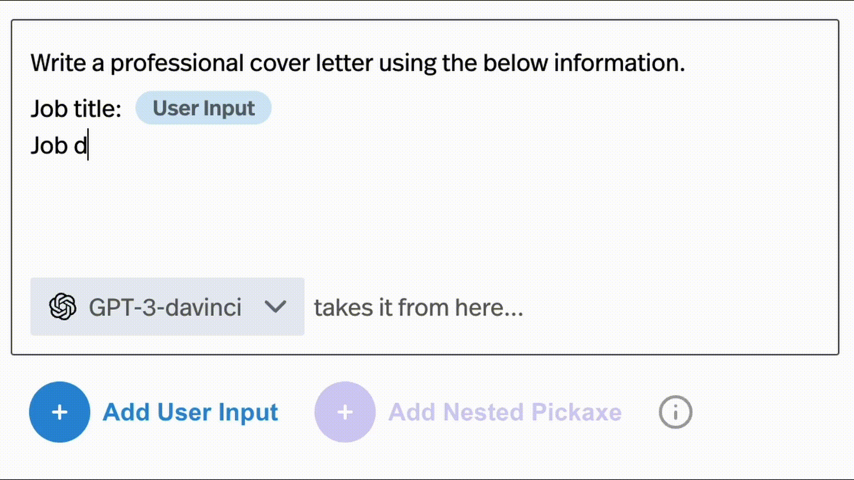Click the "takes it from here..." text
This screenshot has height=480, width=854.
(x=419, y=307)
